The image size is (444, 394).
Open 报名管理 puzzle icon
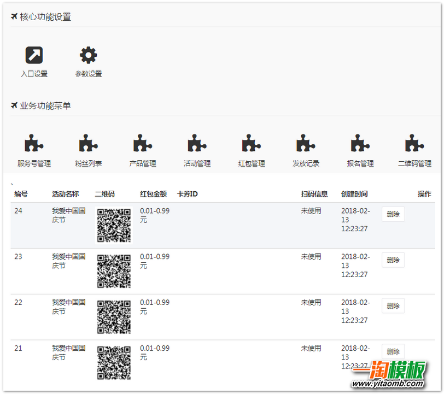[x=360, y=143]
